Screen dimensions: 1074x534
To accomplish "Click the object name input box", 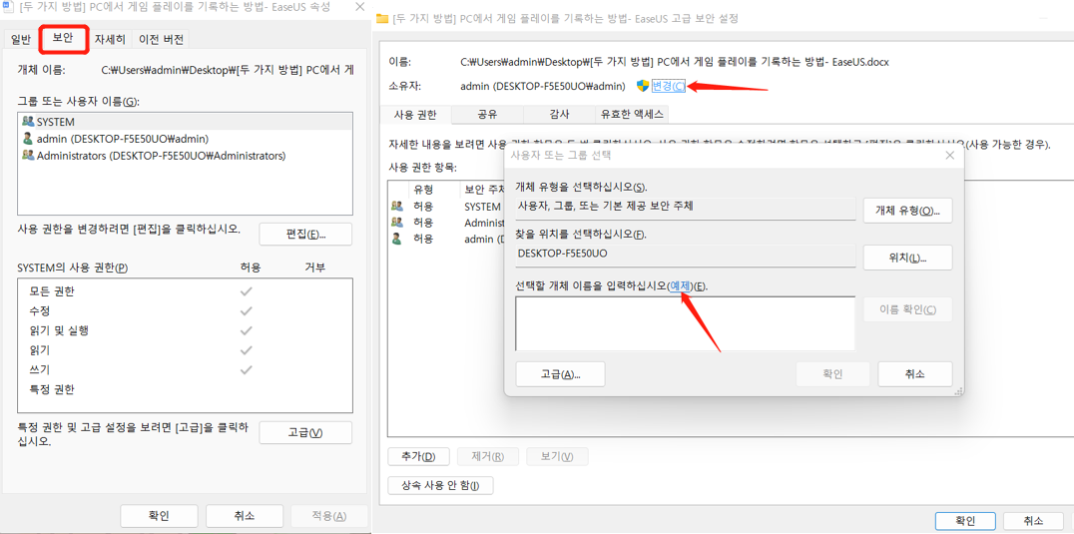I will 685,323.
